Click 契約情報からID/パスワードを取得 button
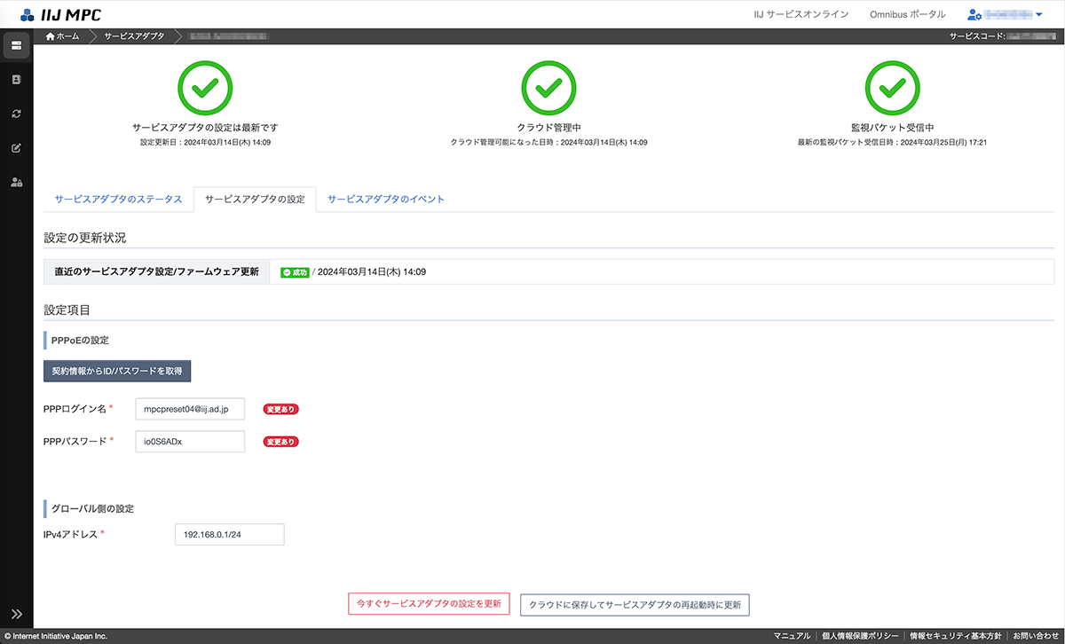 click(x=117, y=371)
